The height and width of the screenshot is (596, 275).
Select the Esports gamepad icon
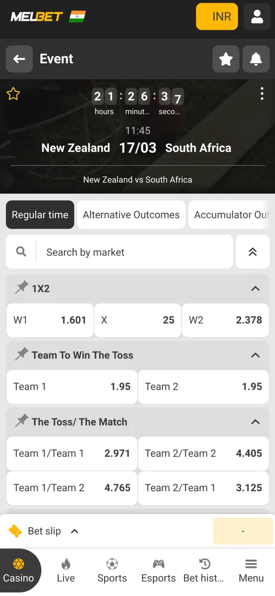(158, 564)
